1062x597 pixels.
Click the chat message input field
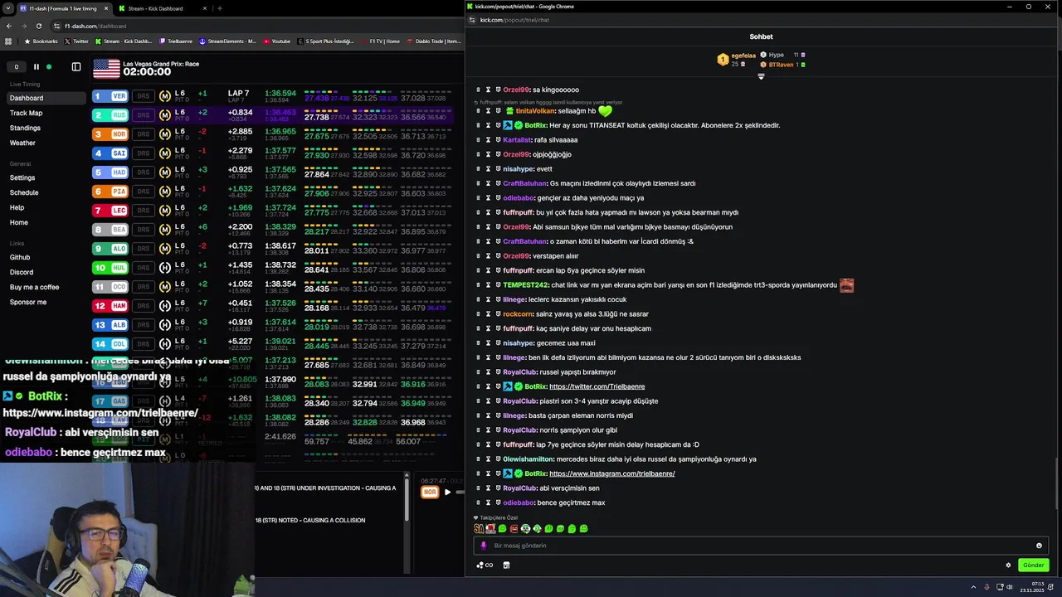pyautogui.click(x=761, y=546)
